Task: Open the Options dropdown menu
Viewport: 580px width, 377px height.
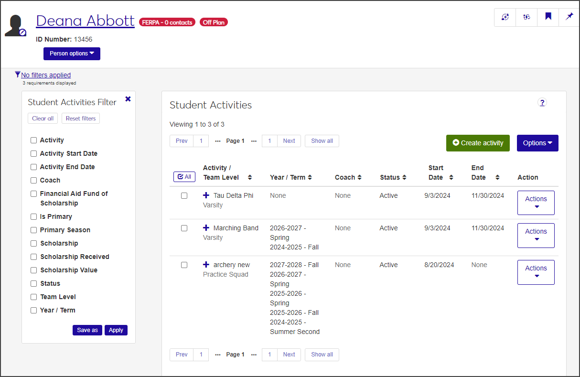Action: 537,143
